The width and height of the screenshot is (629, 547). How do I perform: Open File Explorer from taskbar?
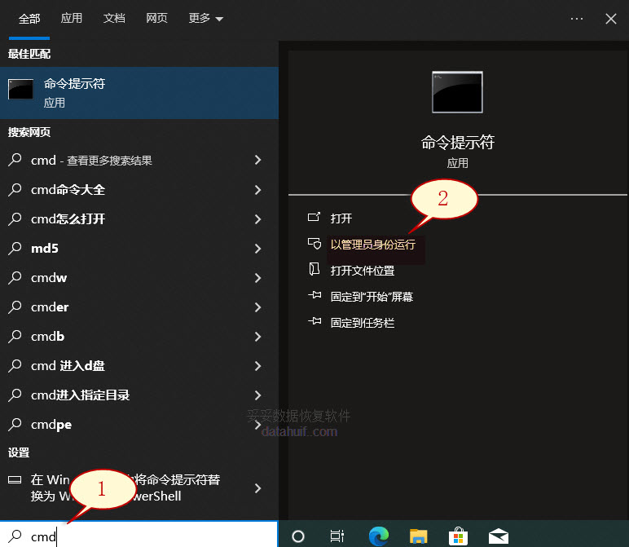(x=419, y=536)
